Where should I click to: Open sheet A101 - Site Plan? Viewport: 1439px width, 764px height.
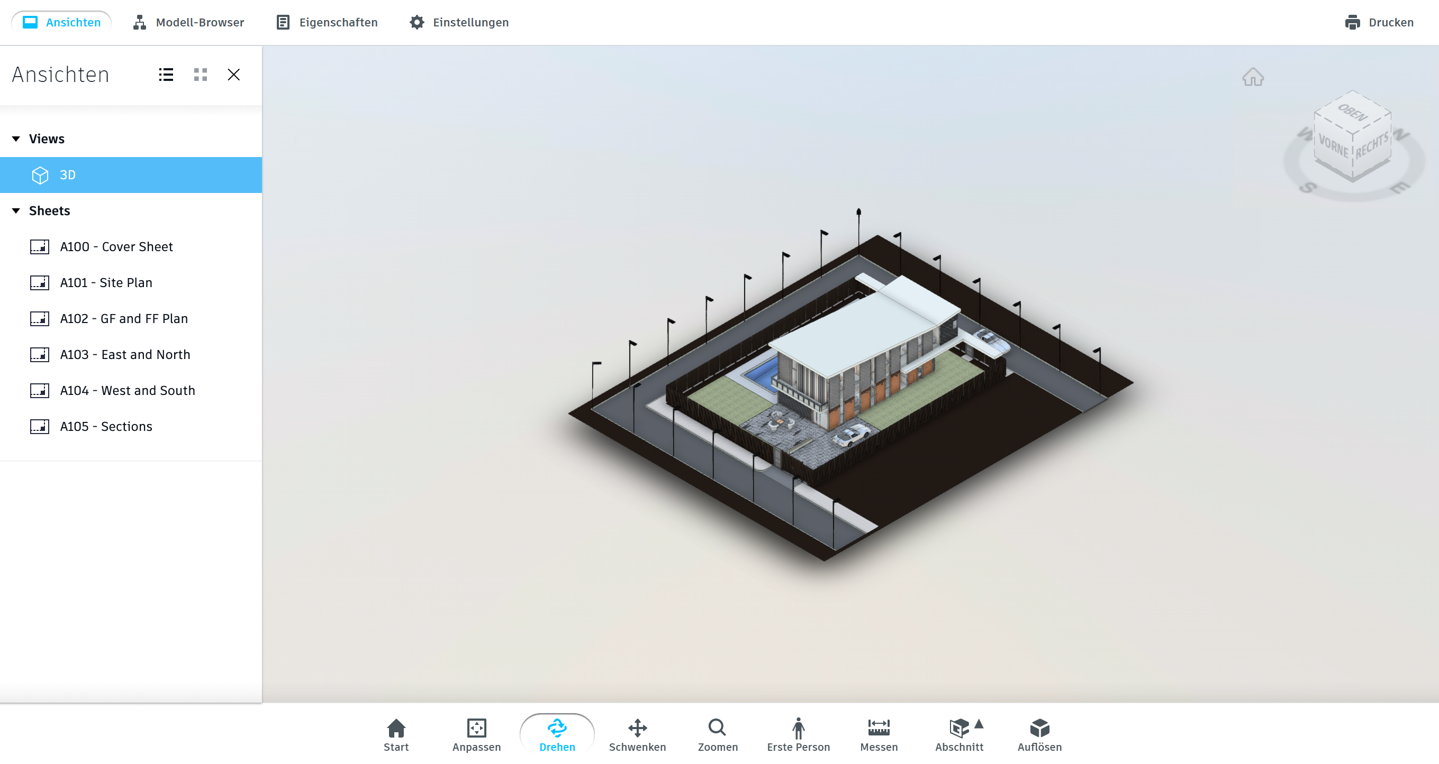tap(106, 283)
